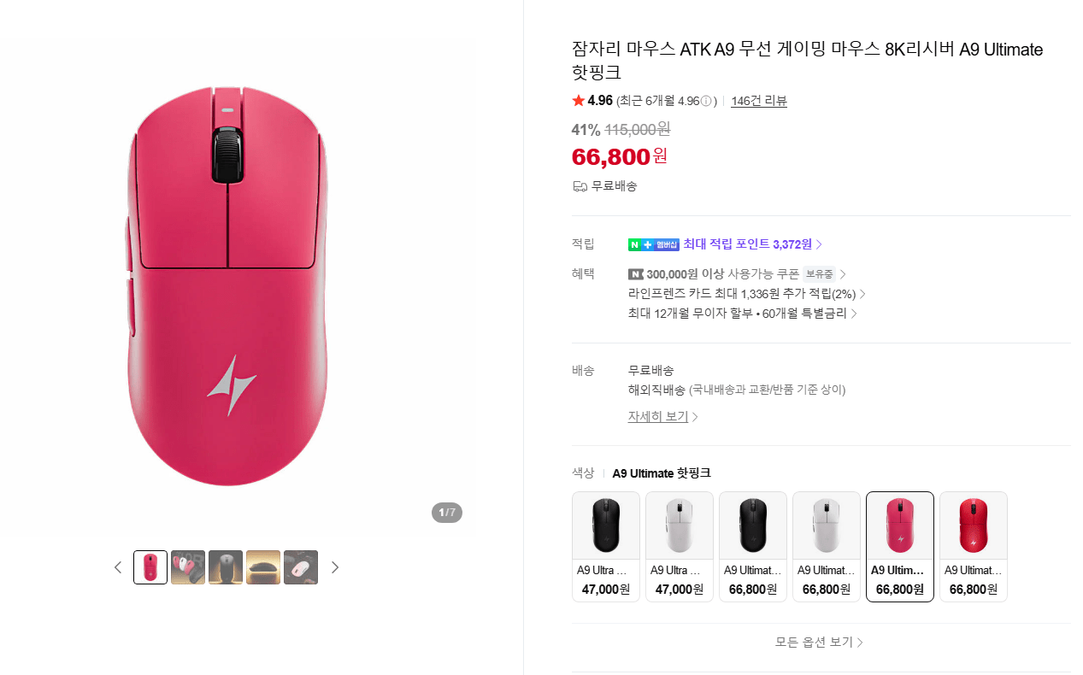Click the first pink mouse gallery thumbnail
Viewport: 1083px width, 675px height.
point(150,566)
